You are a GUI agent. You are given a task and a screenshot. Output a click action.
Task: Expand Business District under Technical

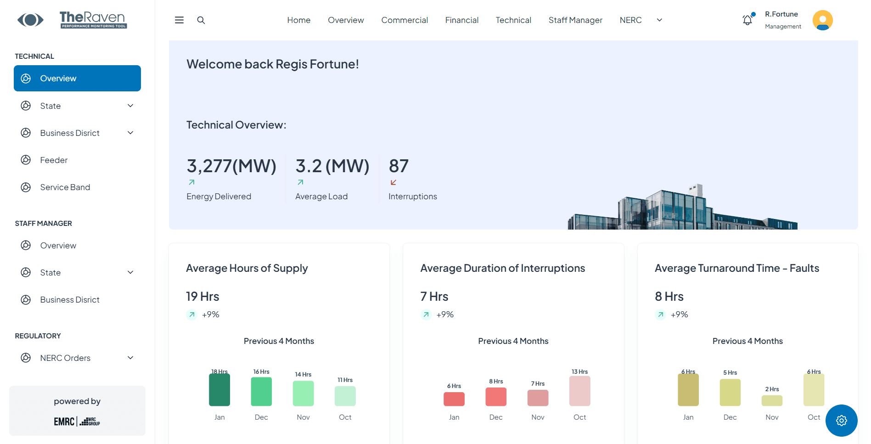pos(130,133)
